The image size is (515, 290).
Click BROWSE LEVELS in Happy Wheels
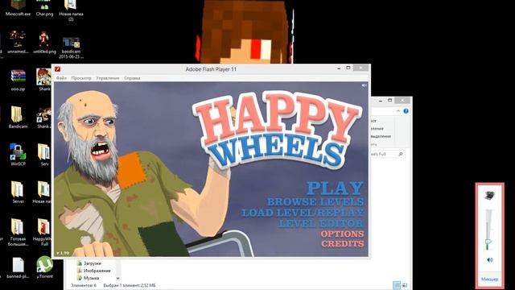click(x=315, y=201)
